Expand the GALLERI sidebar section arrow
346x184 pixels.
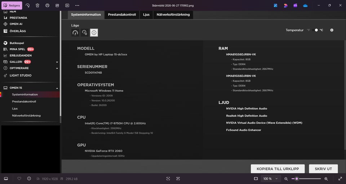(57, 62)
